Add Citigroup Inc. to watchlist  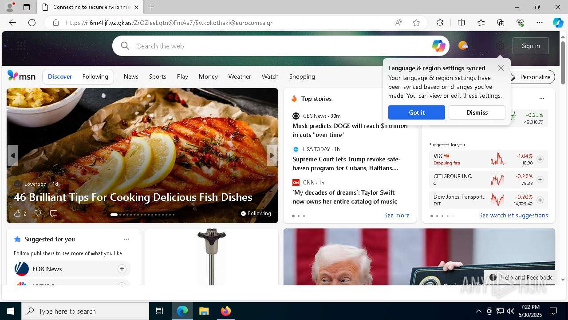tap(540, 180)
